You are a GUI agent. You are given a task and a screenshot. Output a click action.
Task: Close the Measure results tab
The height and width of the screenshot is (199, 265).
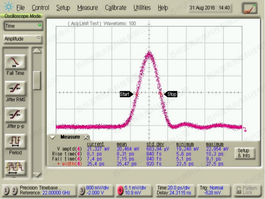pyautogui.click(x=86, y=137)
